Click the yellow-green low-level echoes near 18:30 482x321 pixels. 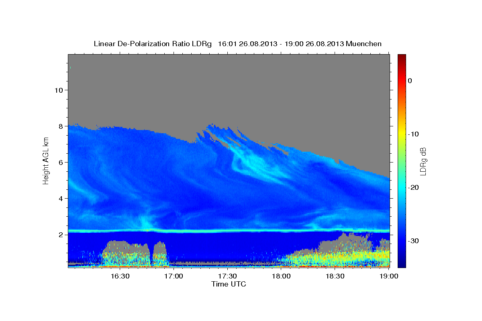(x=337, y=257)
